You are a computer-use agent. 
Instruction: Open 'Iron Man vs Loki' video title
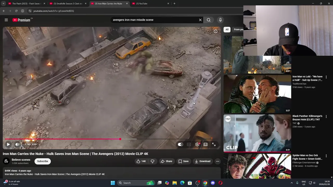coord(307,78)
